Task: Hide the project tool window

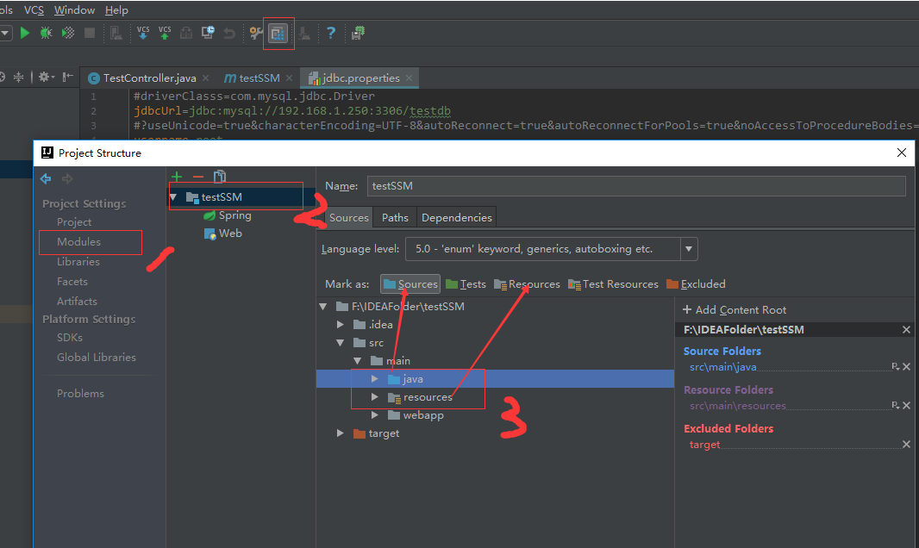Action: [68, 77]
